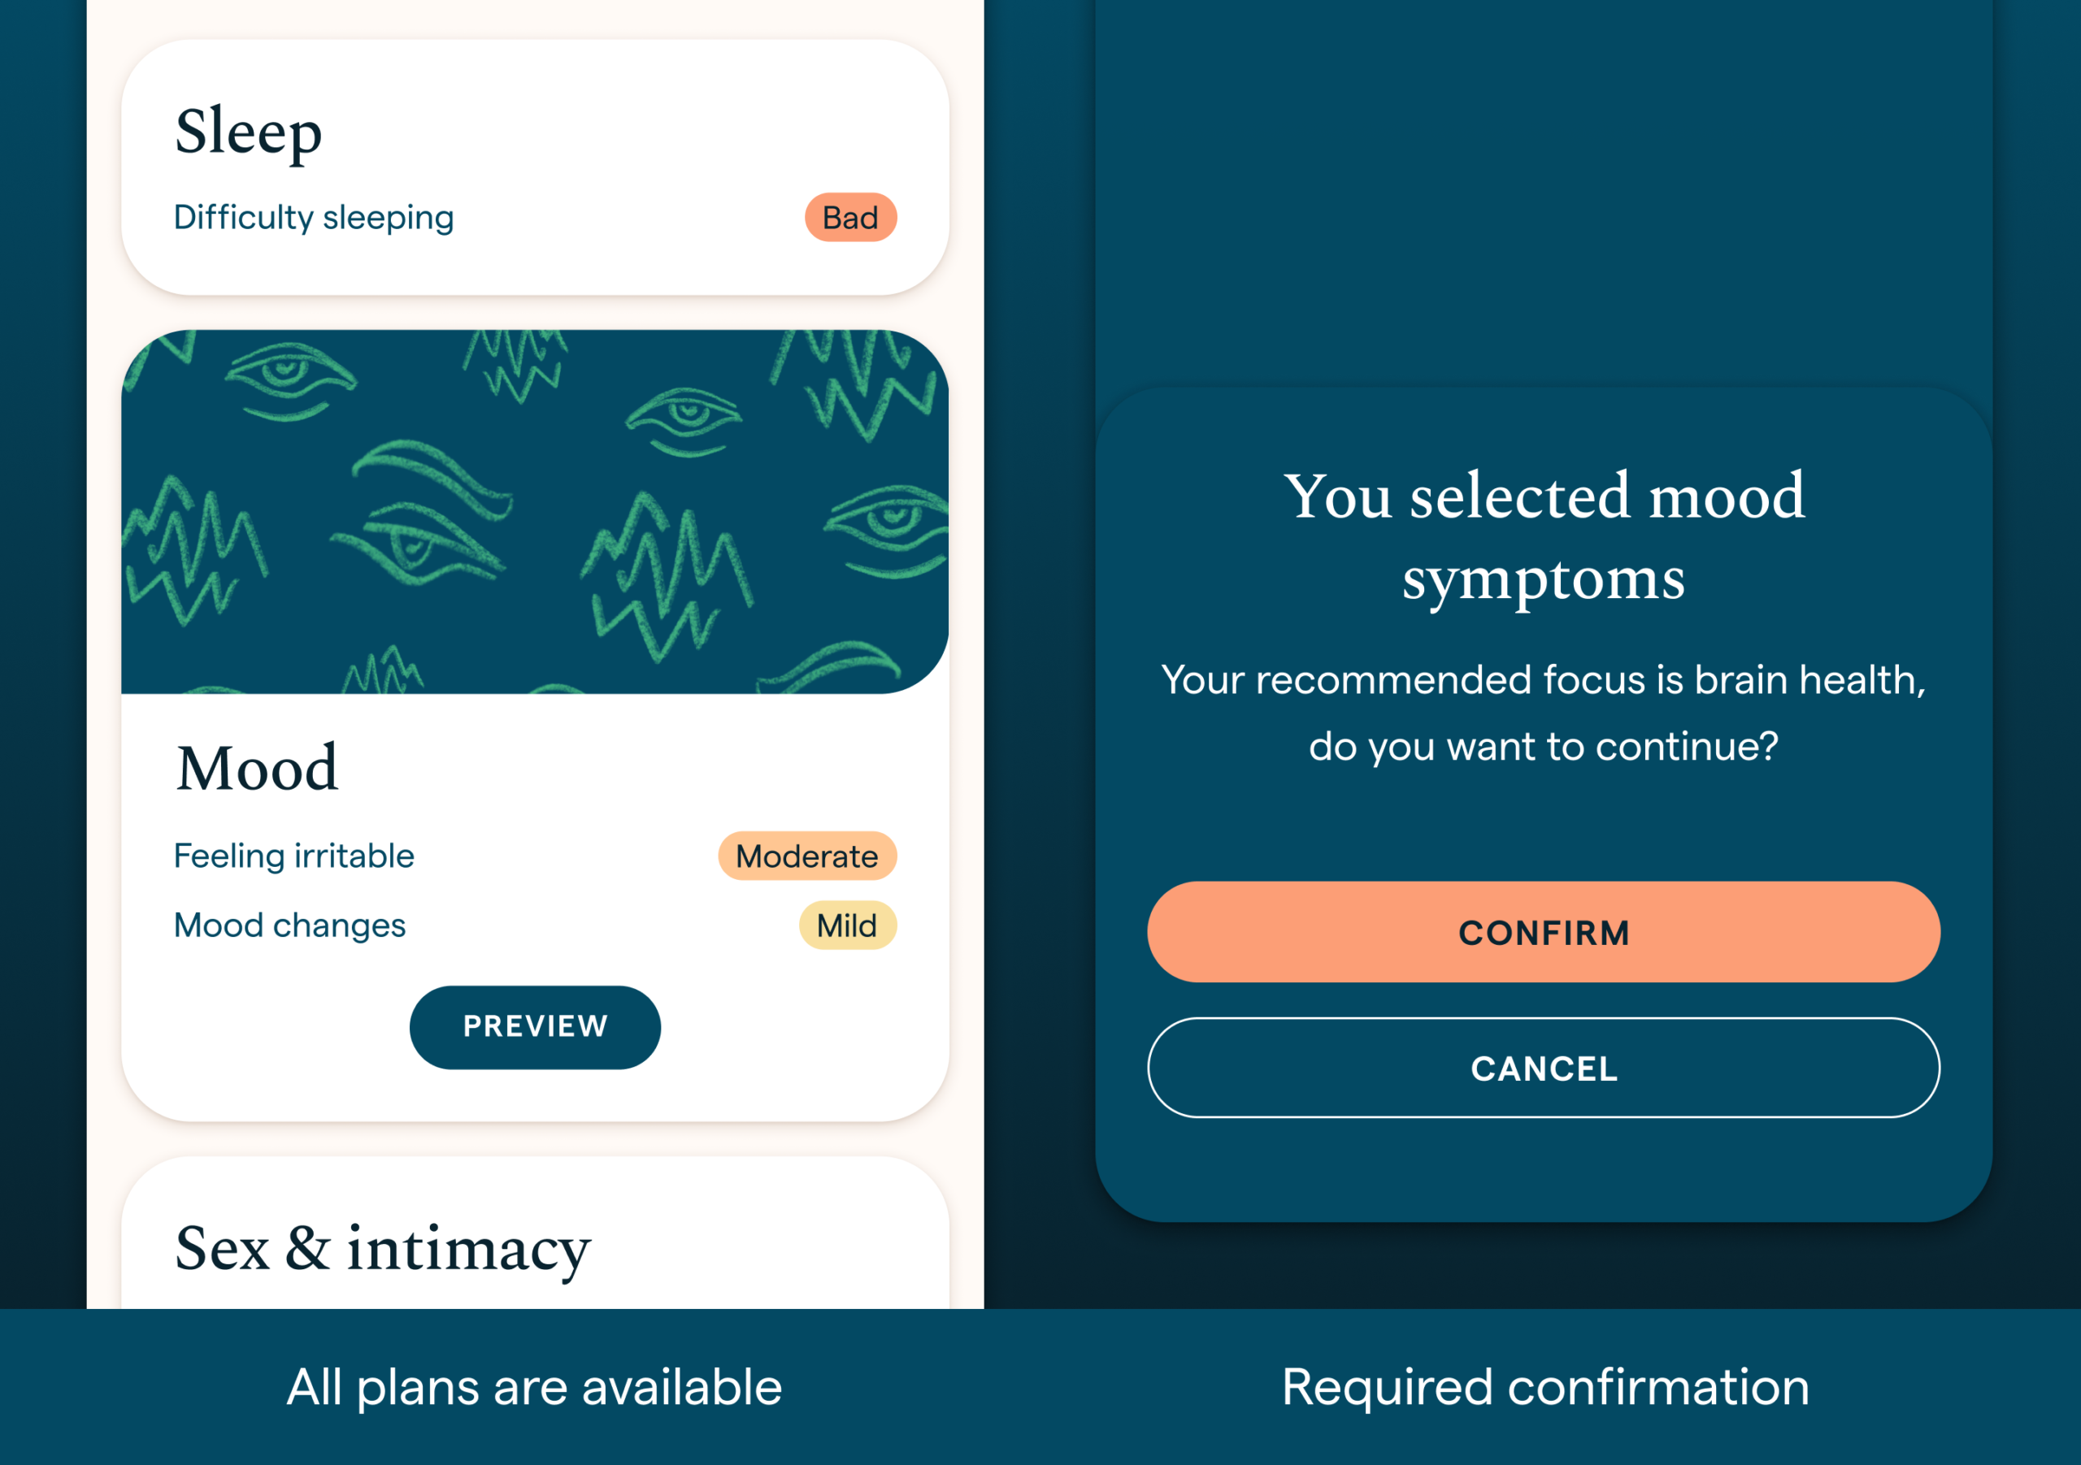Select the Mood changes symptom
2081x1465 pixels.
[289, 925]
